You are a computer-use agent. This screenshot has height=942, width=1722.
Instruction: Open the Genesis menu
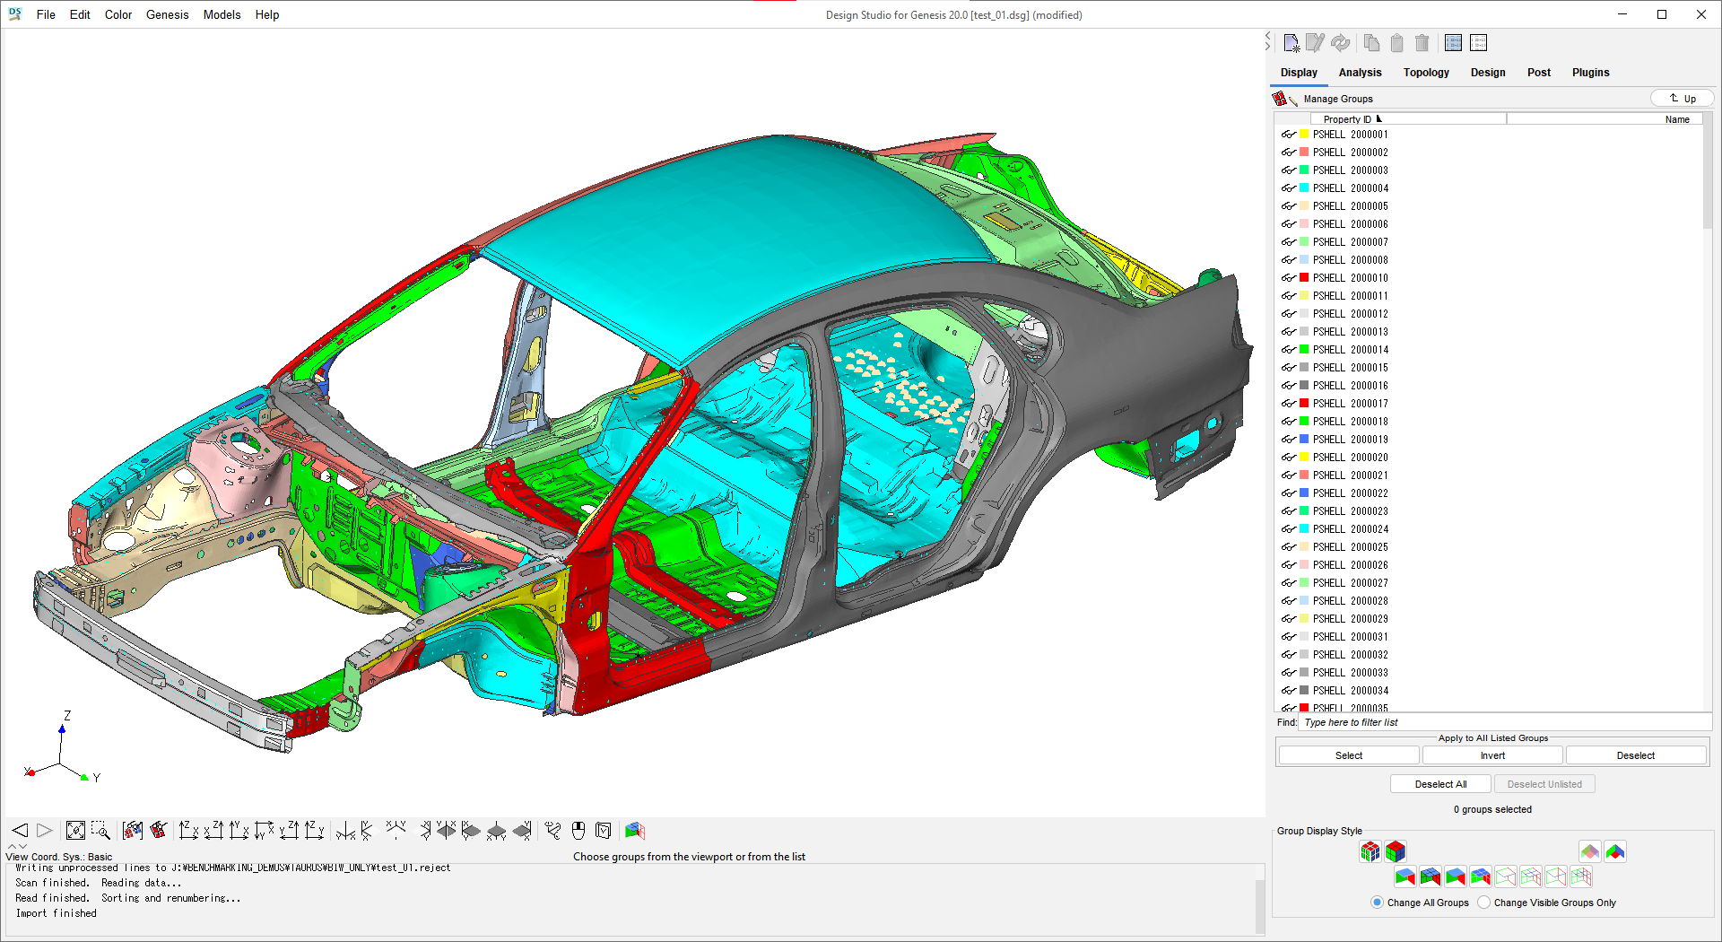pos(167,14)
